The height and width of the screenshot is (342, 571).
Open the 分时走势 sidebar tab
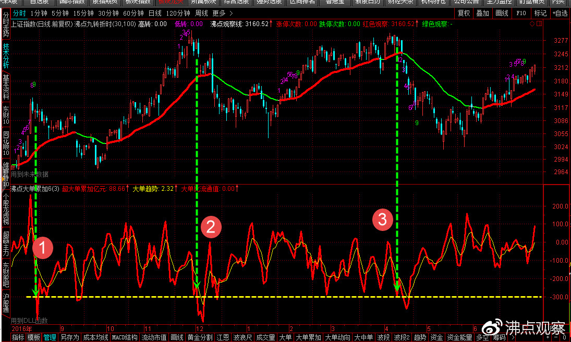(x=6, y=25)
